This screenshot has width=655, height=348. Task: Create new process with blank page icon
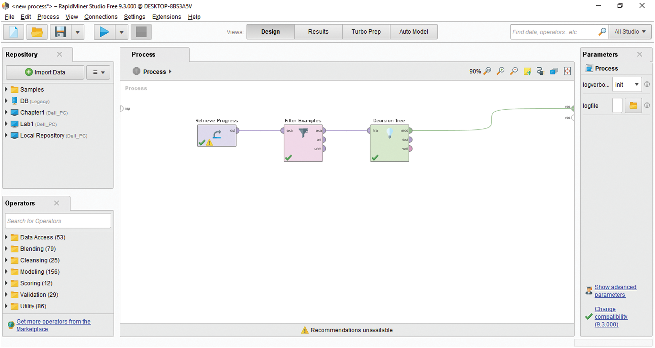pos(14,32)
